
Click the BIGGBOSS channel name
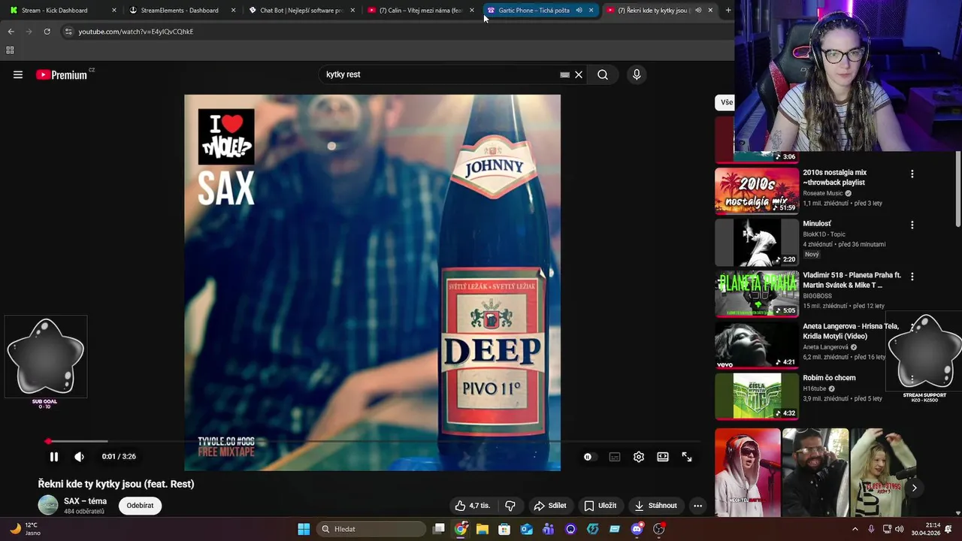(817, 296)
